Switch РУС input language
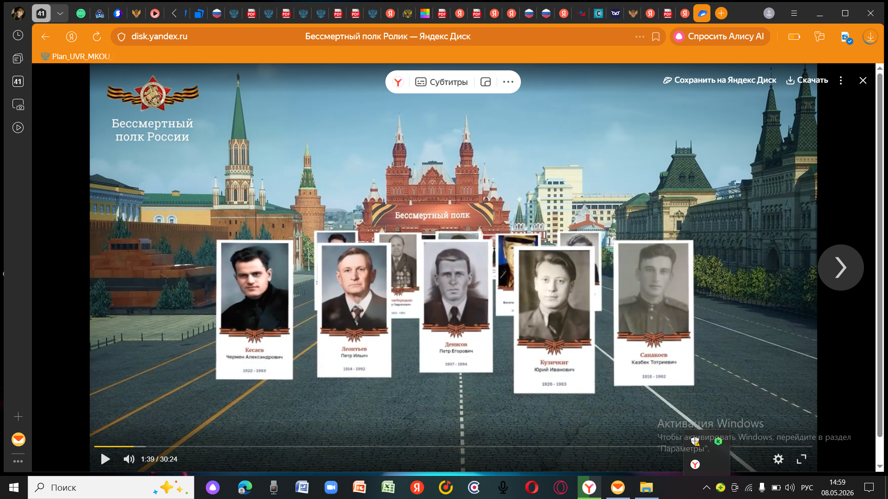888x499 pixels. [807, 487]
